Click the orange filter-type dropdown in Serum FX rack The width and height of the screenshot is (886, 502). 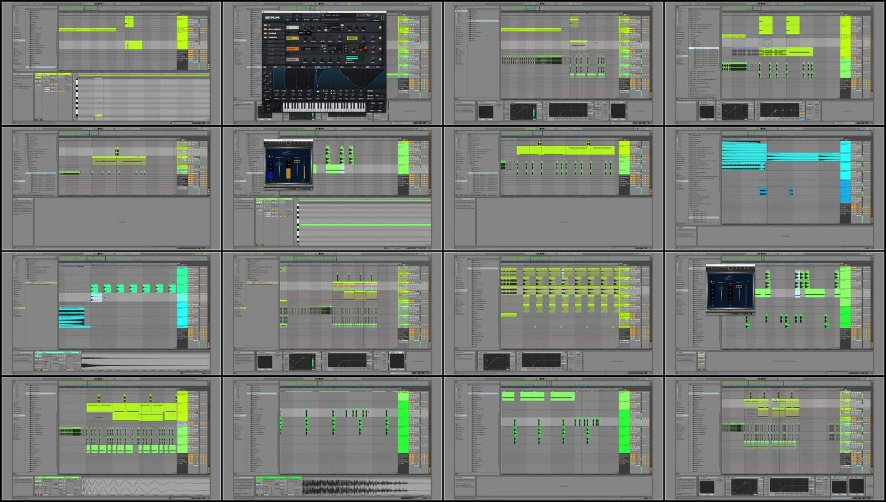[292, 49]
